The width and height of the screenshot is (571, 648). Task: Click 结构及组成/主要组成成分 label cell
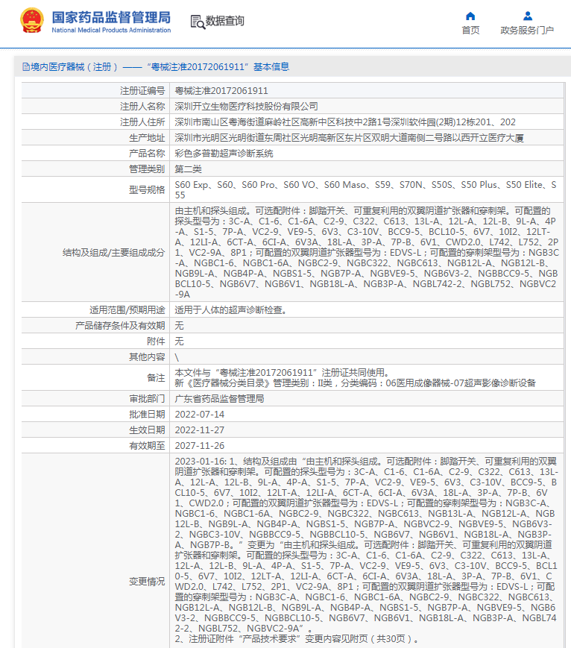tap(95, 252)
